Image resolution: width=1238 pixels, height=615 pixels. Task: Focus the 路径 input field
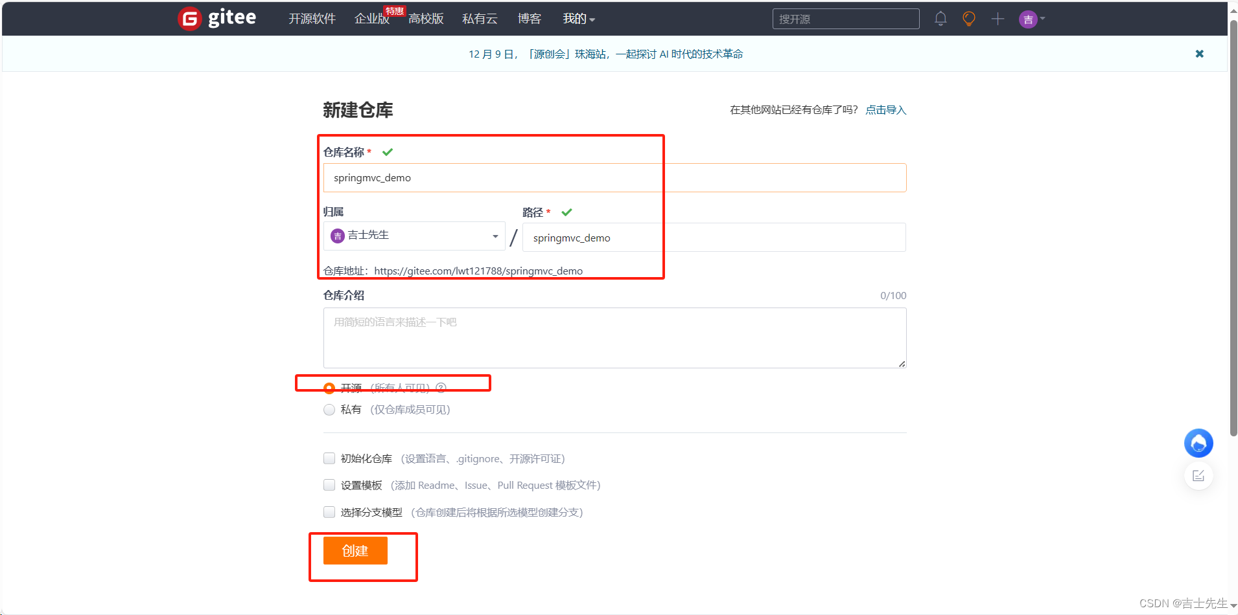coord(714,238)
